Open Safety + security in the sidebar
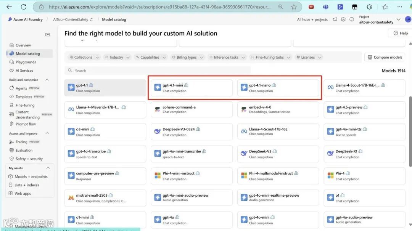Image resolution: width=412 pixels, height=231 pixels. [x=29, y=159]
